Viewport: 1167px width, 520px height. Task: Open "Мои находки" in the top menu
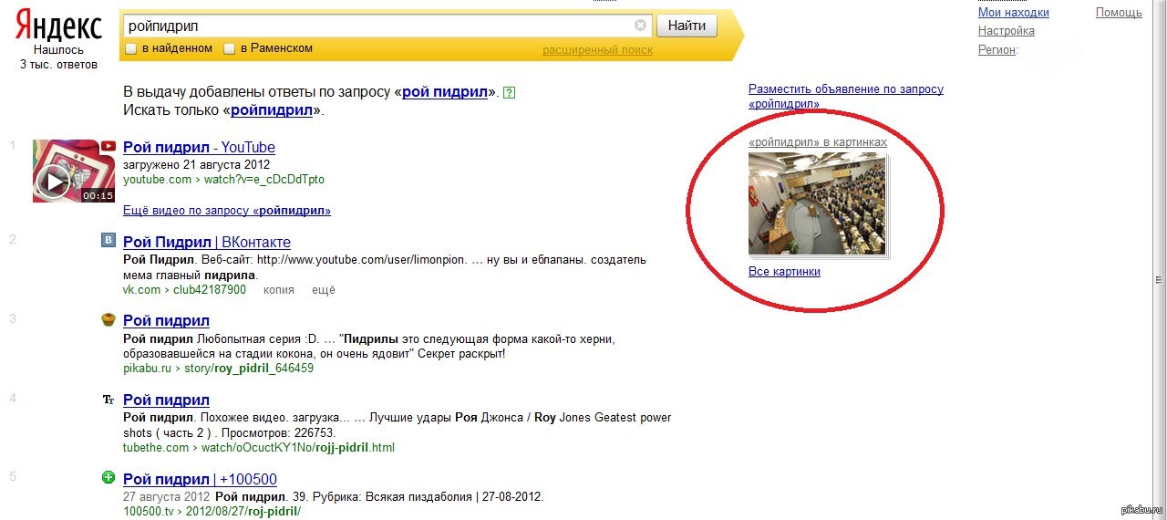coord(1014,13)
